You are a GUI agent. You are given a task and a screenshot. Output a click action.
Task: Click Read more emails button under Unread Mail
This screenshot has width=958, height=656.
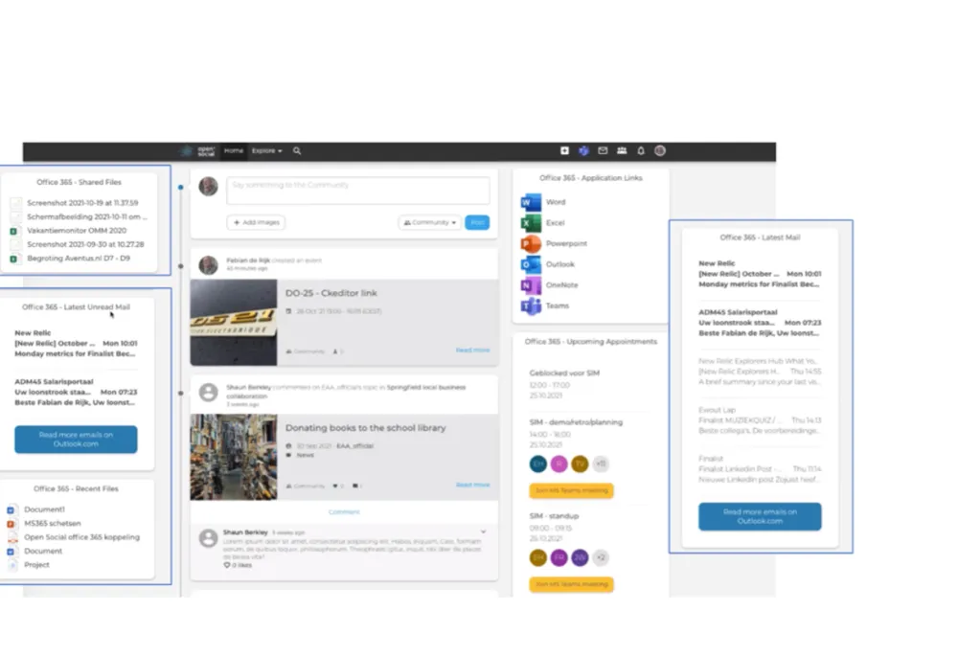click(x=76, y=440)
